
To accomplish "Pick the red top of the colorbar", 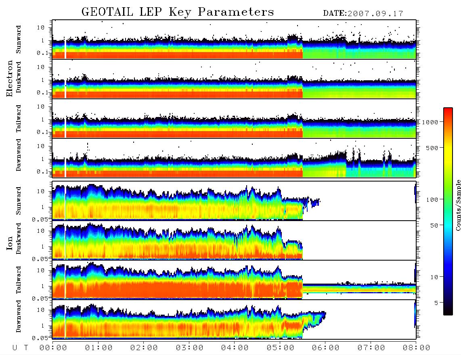I will (448, 111).
